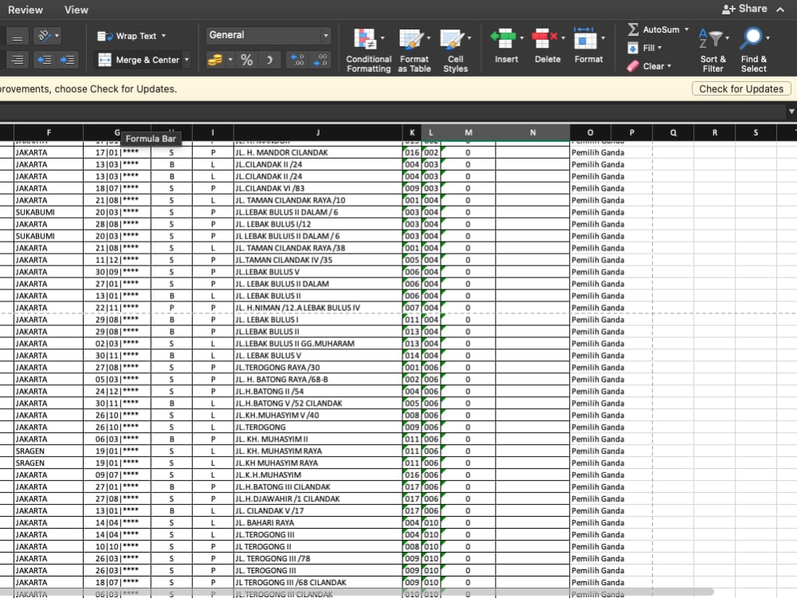
Task: Select cell JL. CILANDAK V /17
Action: click(x=318, y=511)
